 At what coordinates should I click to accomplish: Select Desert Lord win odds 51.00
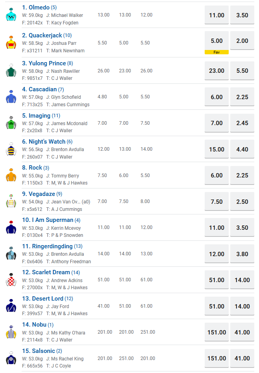pyautogui.click(x=216, y=307)
